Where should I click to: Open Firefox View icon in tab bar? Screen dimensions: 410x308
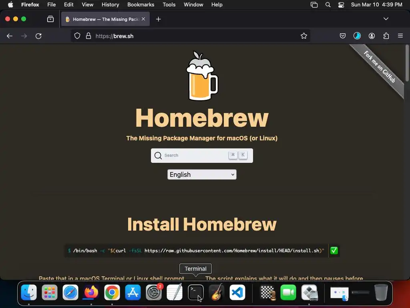50,19
